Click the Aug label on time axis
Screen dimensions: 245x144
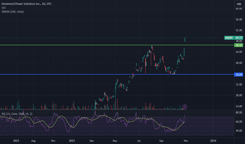point(33,141)
